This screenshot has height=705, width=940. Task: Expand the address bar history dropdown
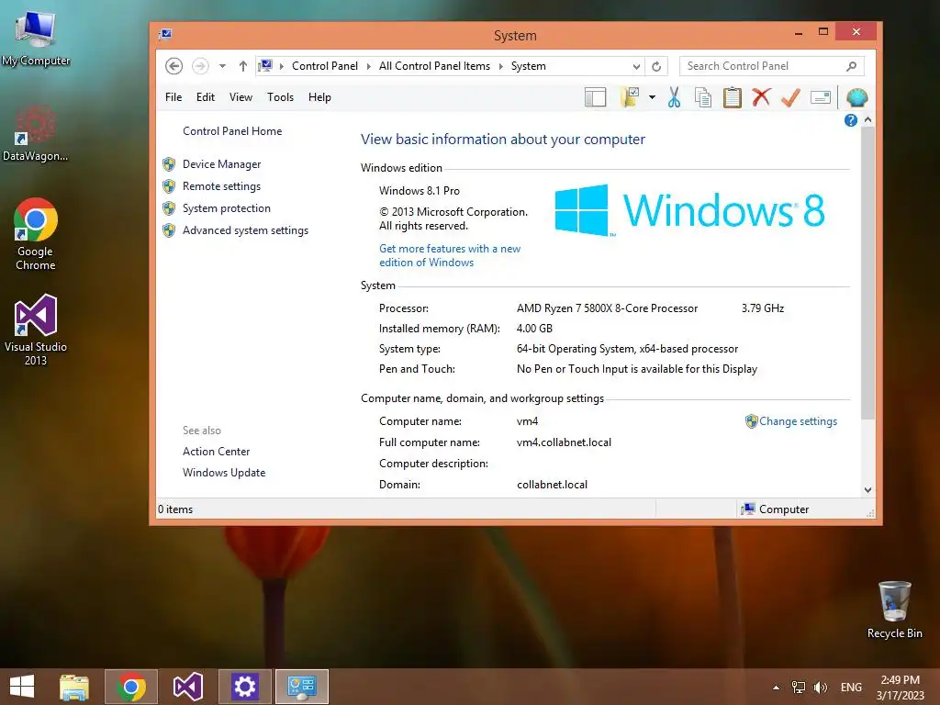click(636, 66)
